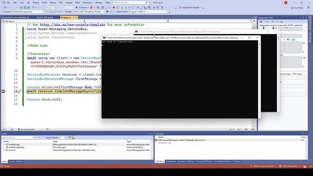Click the editor vertical scrollbar
Viewport: 313px width, 176px height.
click(254, 75)
